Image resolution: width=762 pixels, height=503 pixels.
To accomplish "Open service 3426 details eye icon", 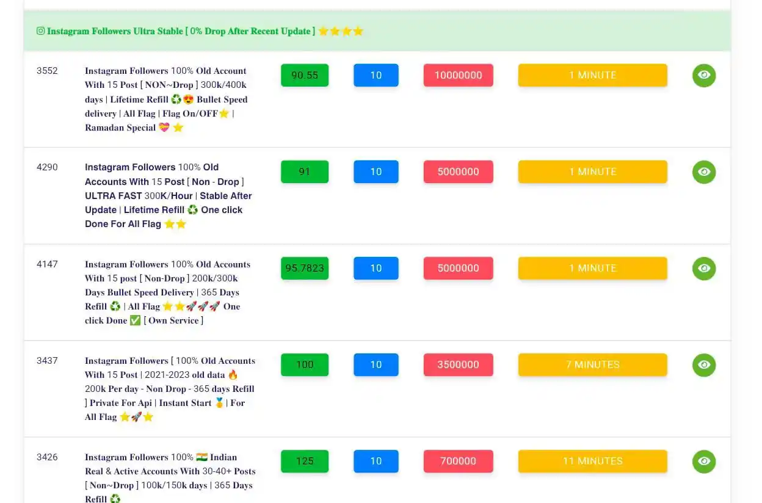I will coord(704,461).
